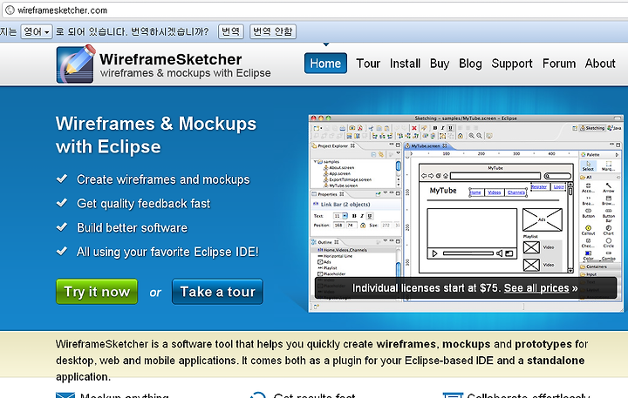Screen dimensions: 628x398
Task: Click the icon beside Collaborate effortlessly
Action: pyautogui.click(x=453, y=395)
